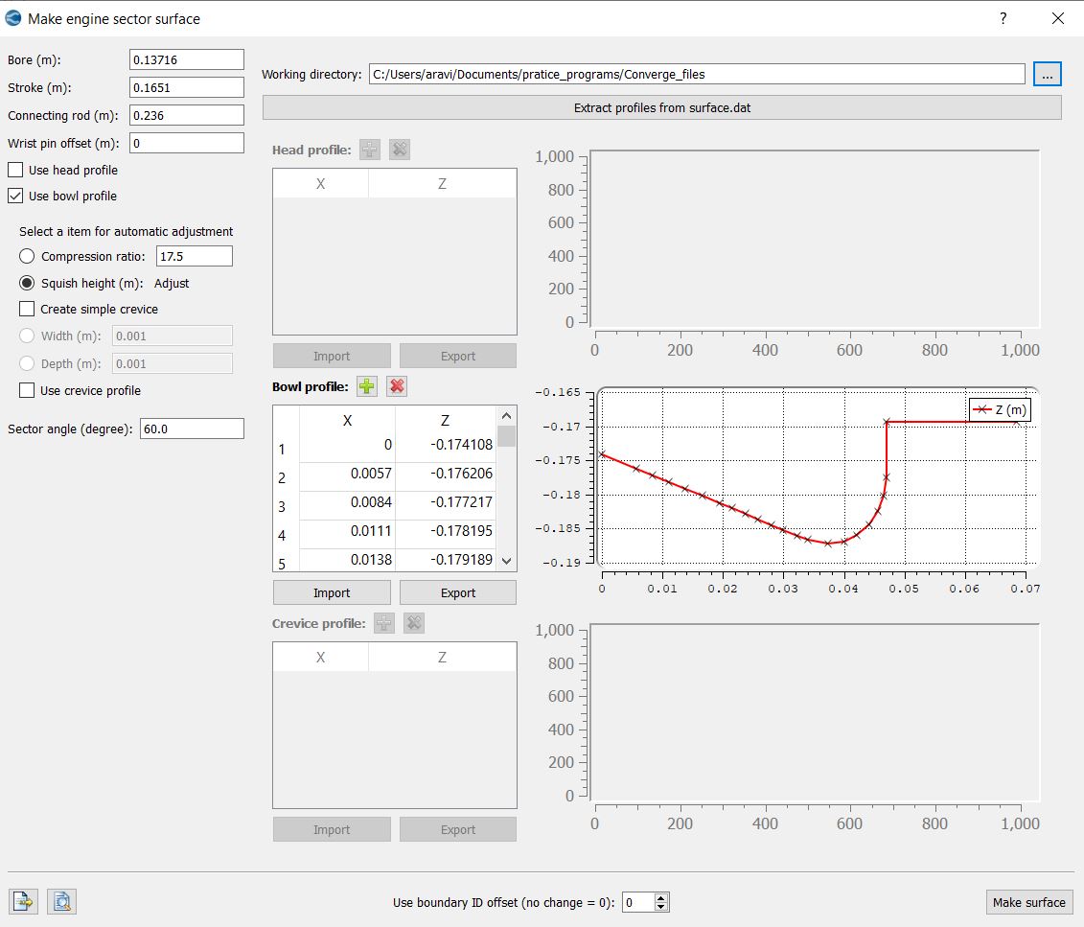Viewport: 1084px width, 927px height.
Task: Click the bowl profile scrollbar thumb
Action: [506, 436]
